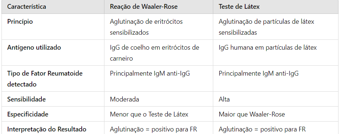Image resolution: width=340 pixels, height=134 pixels.
Task: Click 'Principalmente IgM anti-IgG' in Látex column
Action: tap(258, 73)
